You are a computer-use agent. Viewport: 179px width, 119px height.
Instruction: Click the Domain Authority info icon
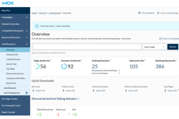[81, 60]
